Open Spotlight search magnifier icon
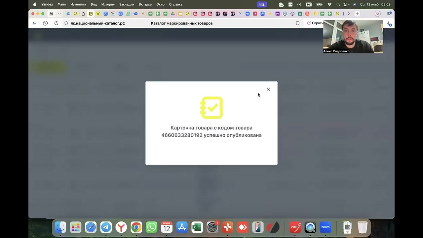Screen dimensions: 423x238 (x=338, y=4)
